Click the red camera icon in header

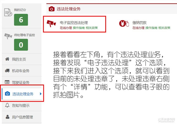[x=51, y=9]
